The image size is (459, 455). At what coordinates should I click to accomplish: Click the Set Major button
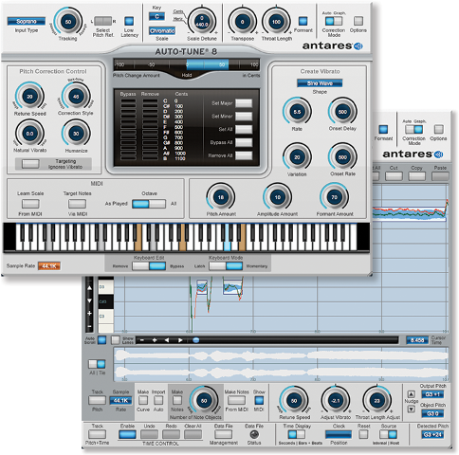coord(244,103)
